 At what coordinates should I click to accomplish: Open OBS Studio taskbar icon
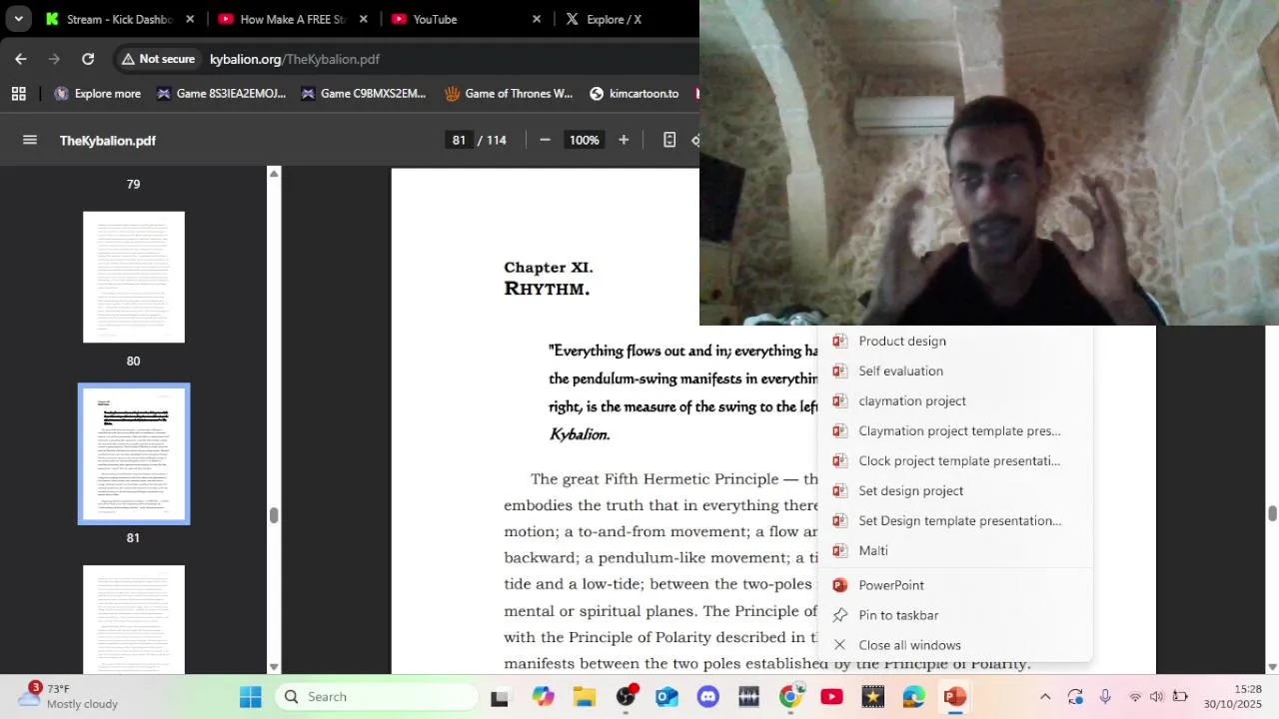point(626,697)
